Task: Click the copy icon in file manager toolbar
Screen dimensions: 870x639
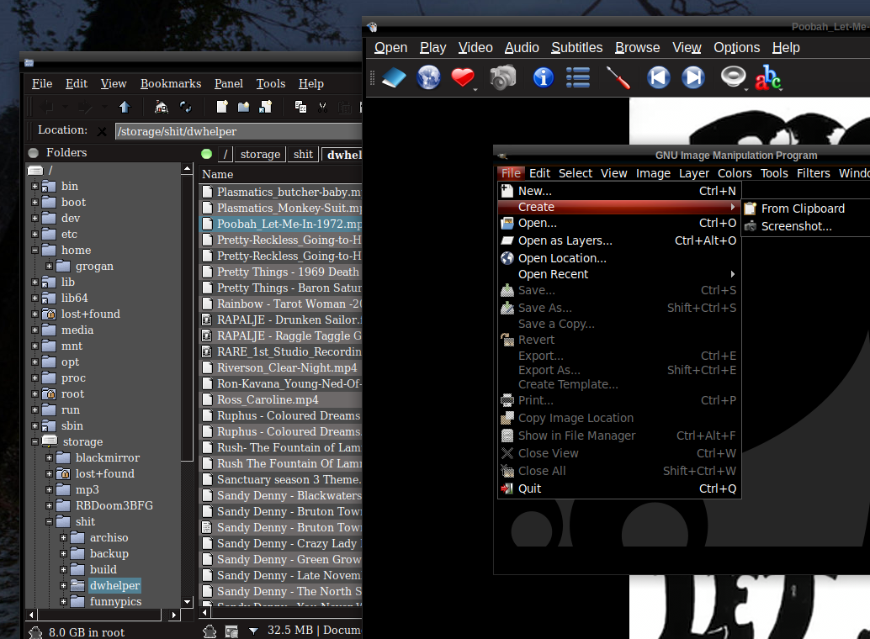Action: coord(300,107)
